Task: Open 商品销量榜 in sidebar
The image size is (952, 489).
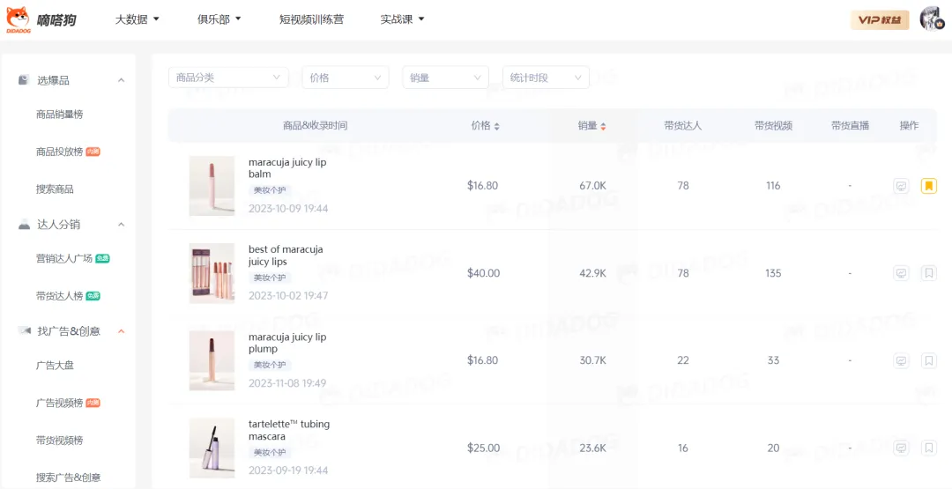Action: 60,114
